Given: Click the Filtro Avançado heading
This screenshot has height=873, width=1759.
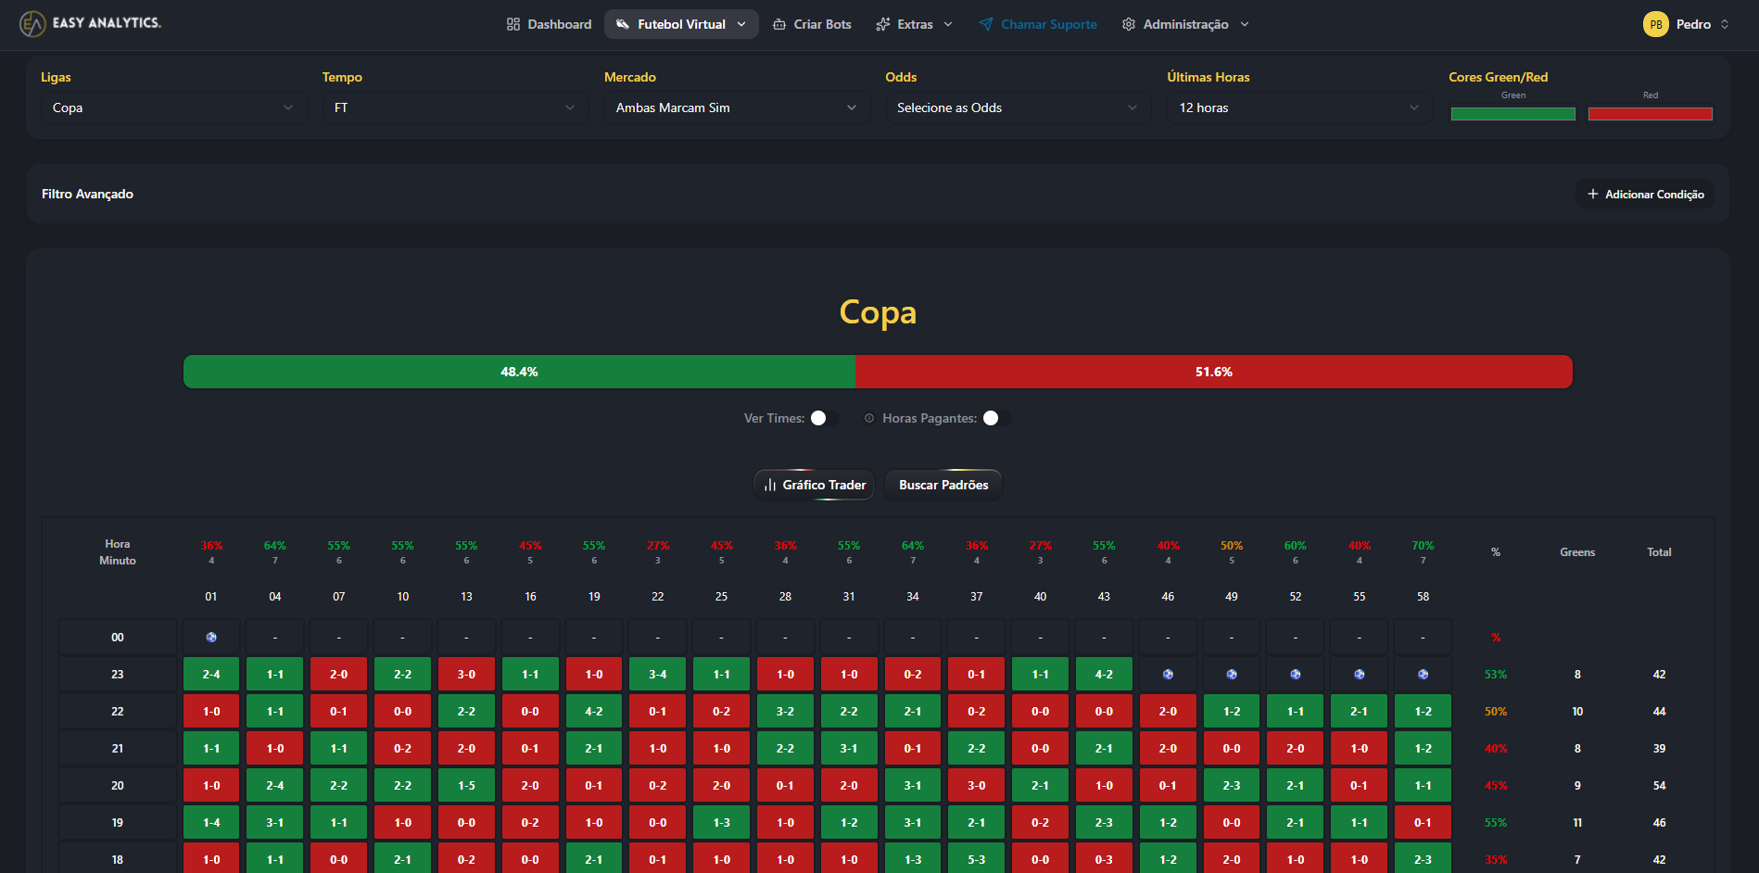Looking at the screenshot, I should 87,194.
